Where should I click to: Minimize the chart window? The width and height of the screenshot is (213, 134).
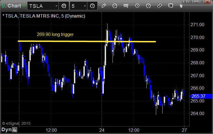pyautogui.click(x=196, y=2)
